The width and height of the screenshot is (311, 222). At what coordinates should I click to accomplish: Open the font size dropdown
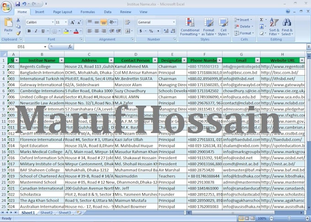[66, 22]
